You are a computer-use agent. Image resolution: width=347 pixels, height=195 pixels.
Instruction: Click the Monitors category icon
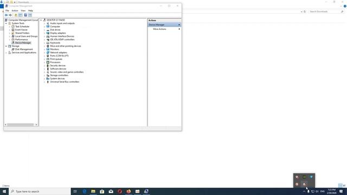pyautogui.click(x=48, y=49)
